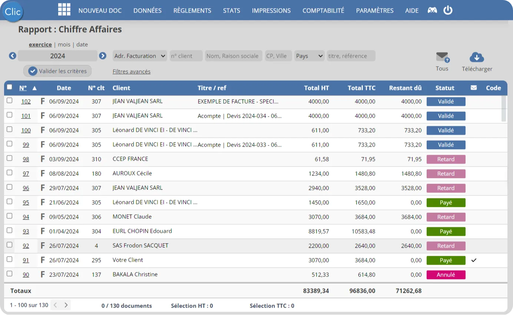Click the envelope column header icon

pyautogui.click(x=474, y=88)
